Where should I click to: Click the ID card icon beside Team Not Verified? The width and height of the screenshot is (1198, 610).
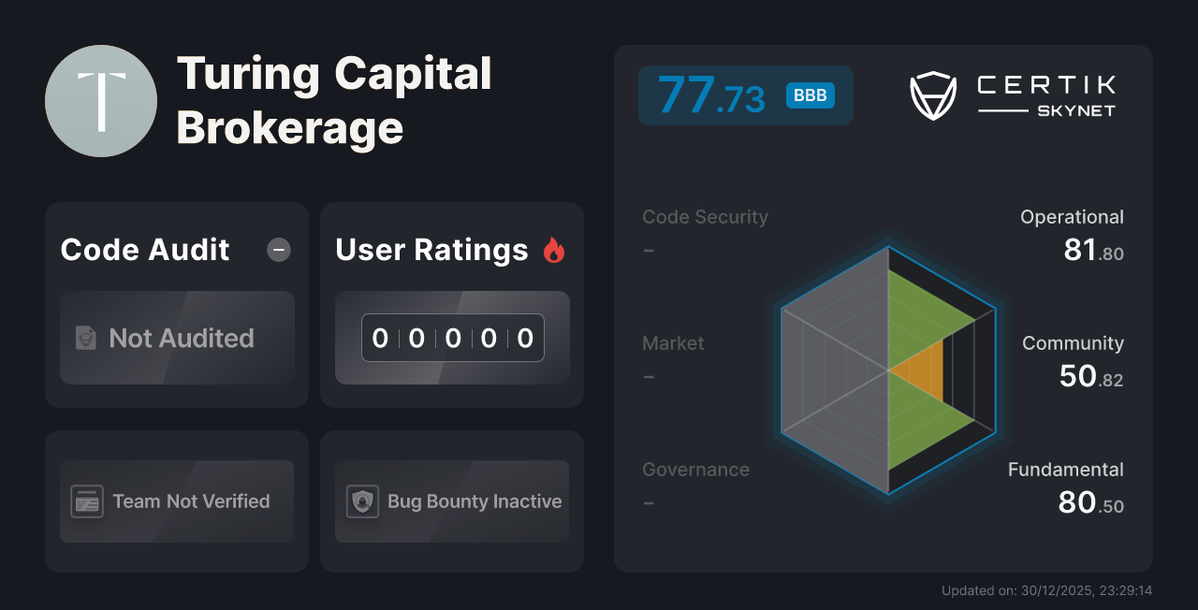pyautogui.click(x=88, y=501)
